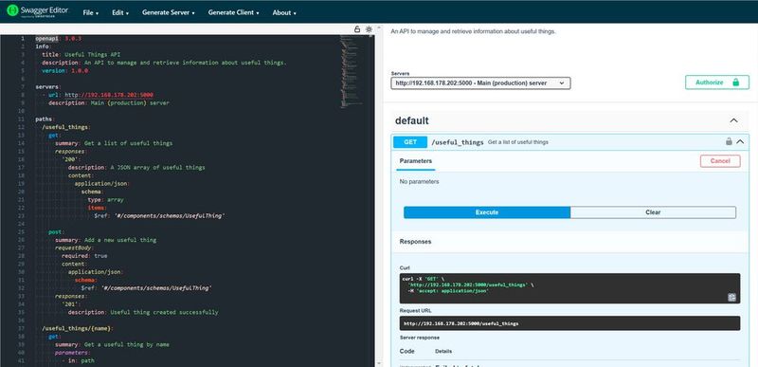Viewport: 758px width, 367px height.
Task: Click the /useful_things path in operation header
Action: (x=458, y=142)
